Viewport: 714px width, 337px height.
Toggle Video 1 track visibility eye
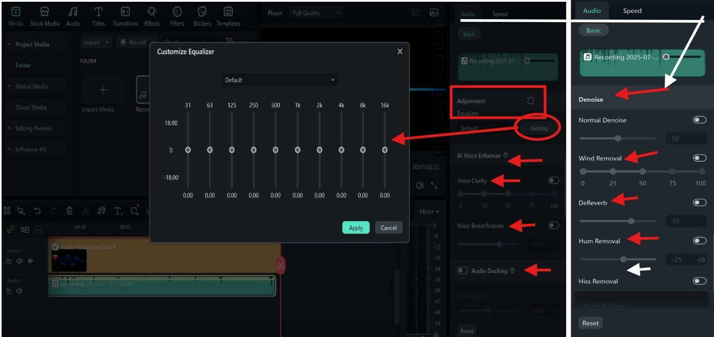(30, 261)
